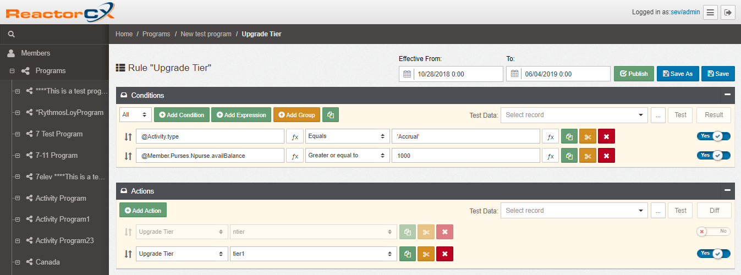
Task: Click the reorder arrows on the tier1 action
Action: 128,254
